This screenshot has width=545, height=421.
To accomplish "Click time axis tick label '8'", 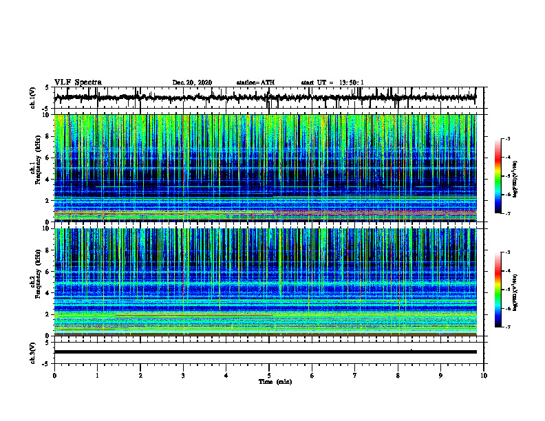I will pyautogui.click(x=398, y=376).
